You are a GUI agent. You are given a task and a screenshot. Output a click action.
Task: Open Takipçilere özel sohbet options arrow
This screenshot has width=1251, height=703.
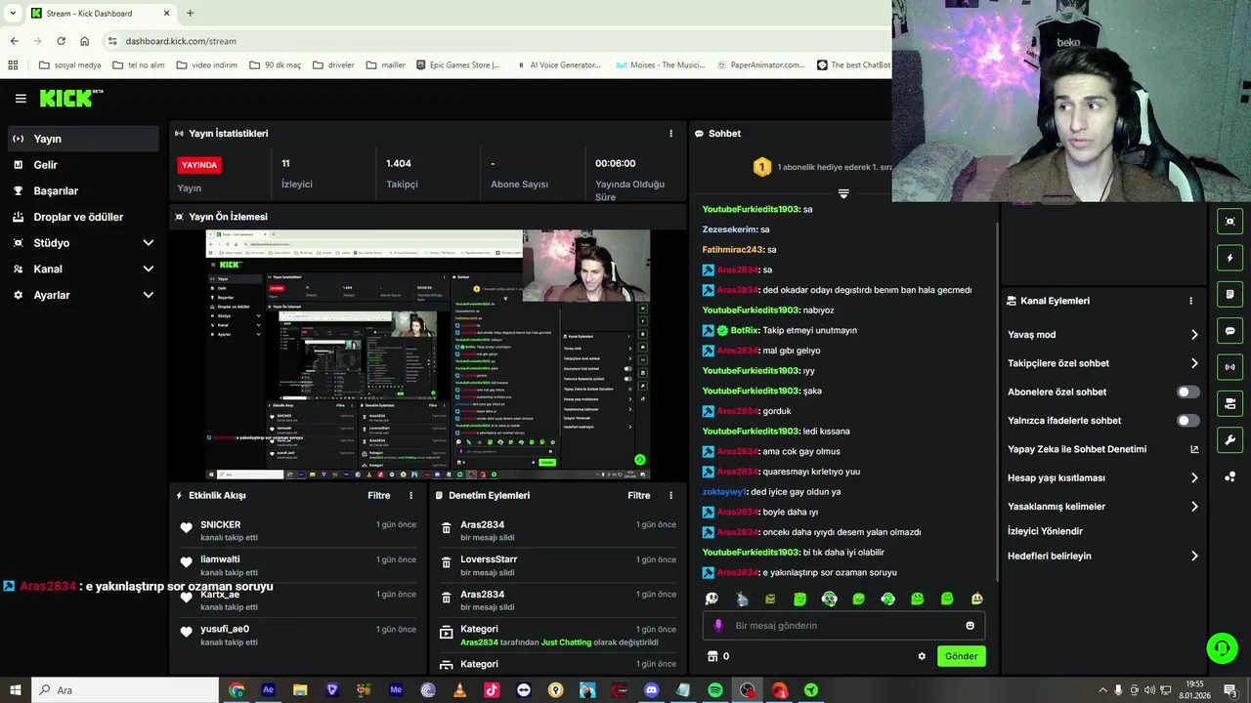pyautogui.click(x=1194, y=363)
